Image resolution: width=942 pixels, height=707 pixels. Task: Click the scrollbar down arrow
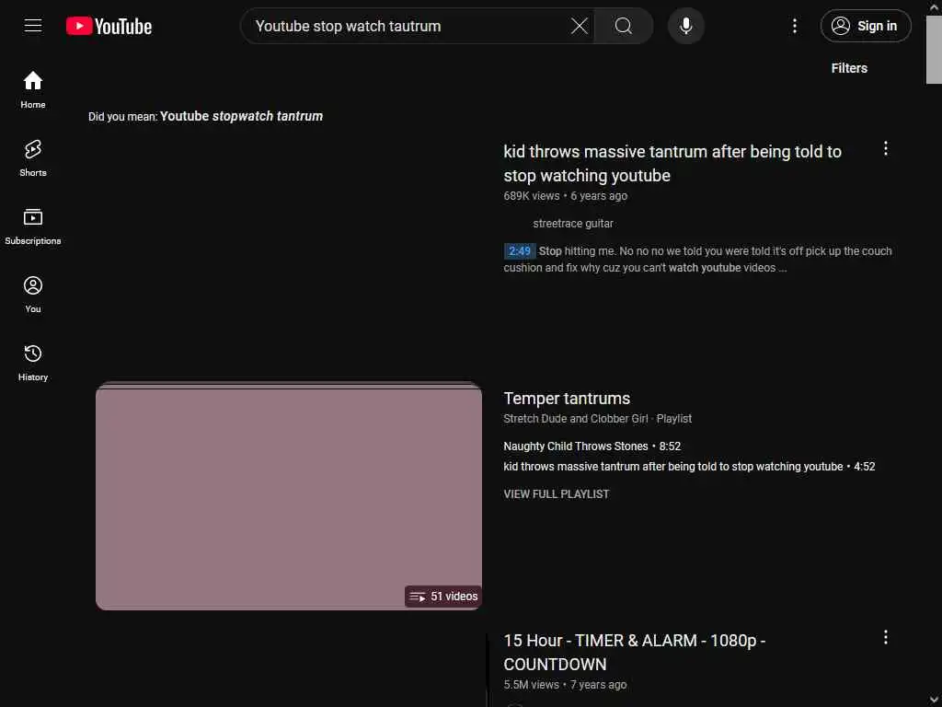click(x=935, y=701)
